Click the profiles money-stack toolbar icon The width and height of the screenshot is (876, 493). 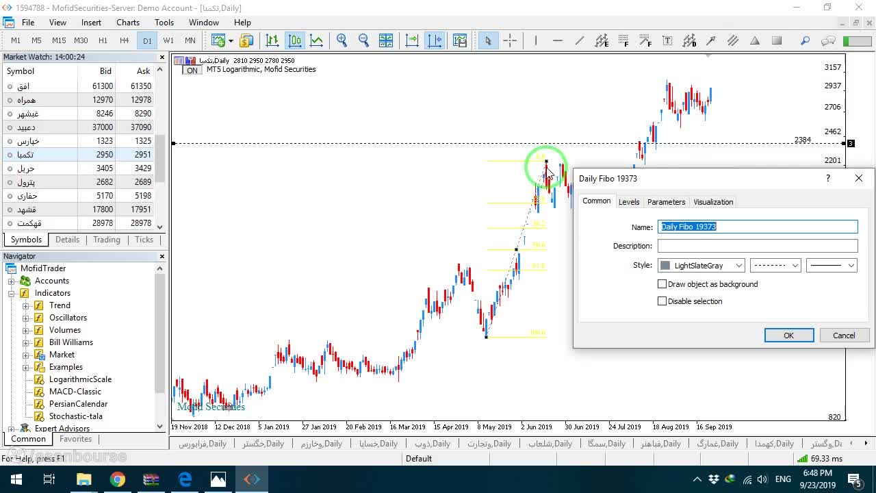[246, 40]
